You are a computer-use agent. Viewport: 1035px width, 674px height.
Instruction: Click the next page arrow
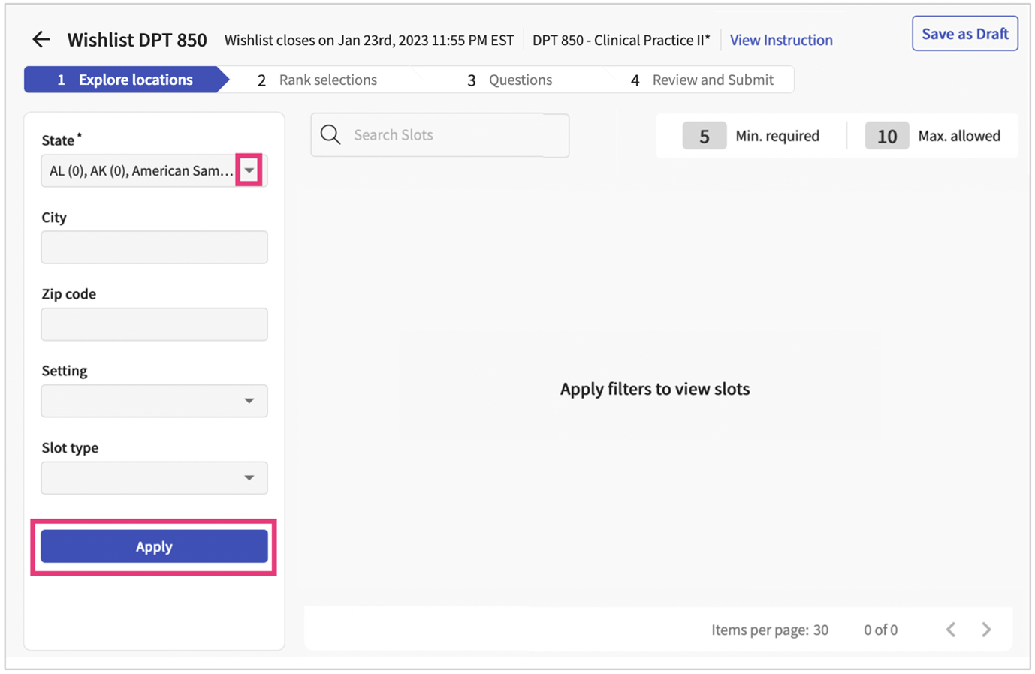tap(986, 630)
